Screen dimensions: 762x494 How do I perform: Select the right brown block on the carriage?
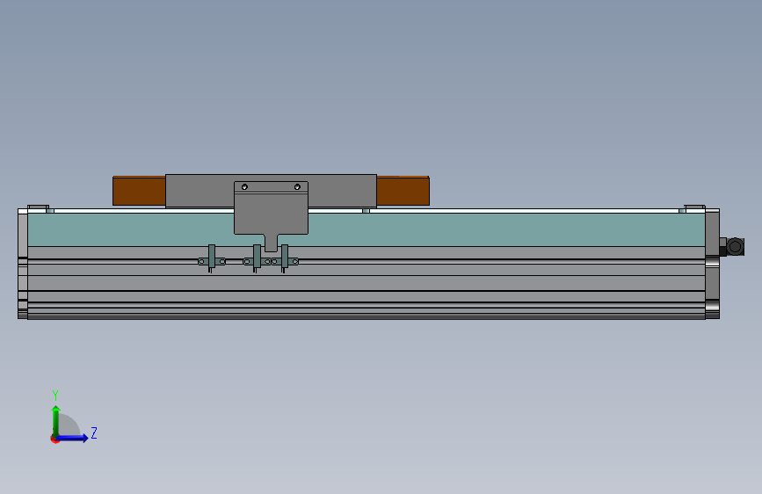(x=403, y=191)
